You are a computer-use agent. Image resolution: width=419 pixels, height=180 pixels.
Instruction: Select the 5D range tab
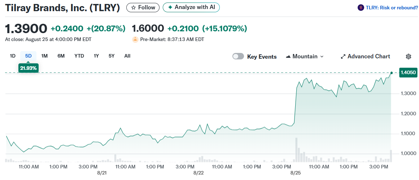click(x=28, y=56)
